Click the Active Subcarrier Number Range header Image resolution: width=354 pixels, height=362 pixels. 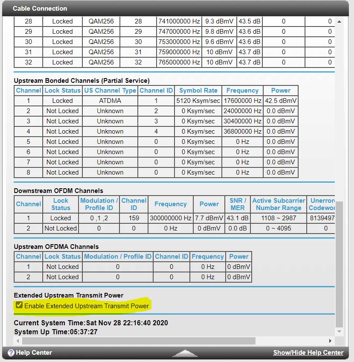click(278, 204)
